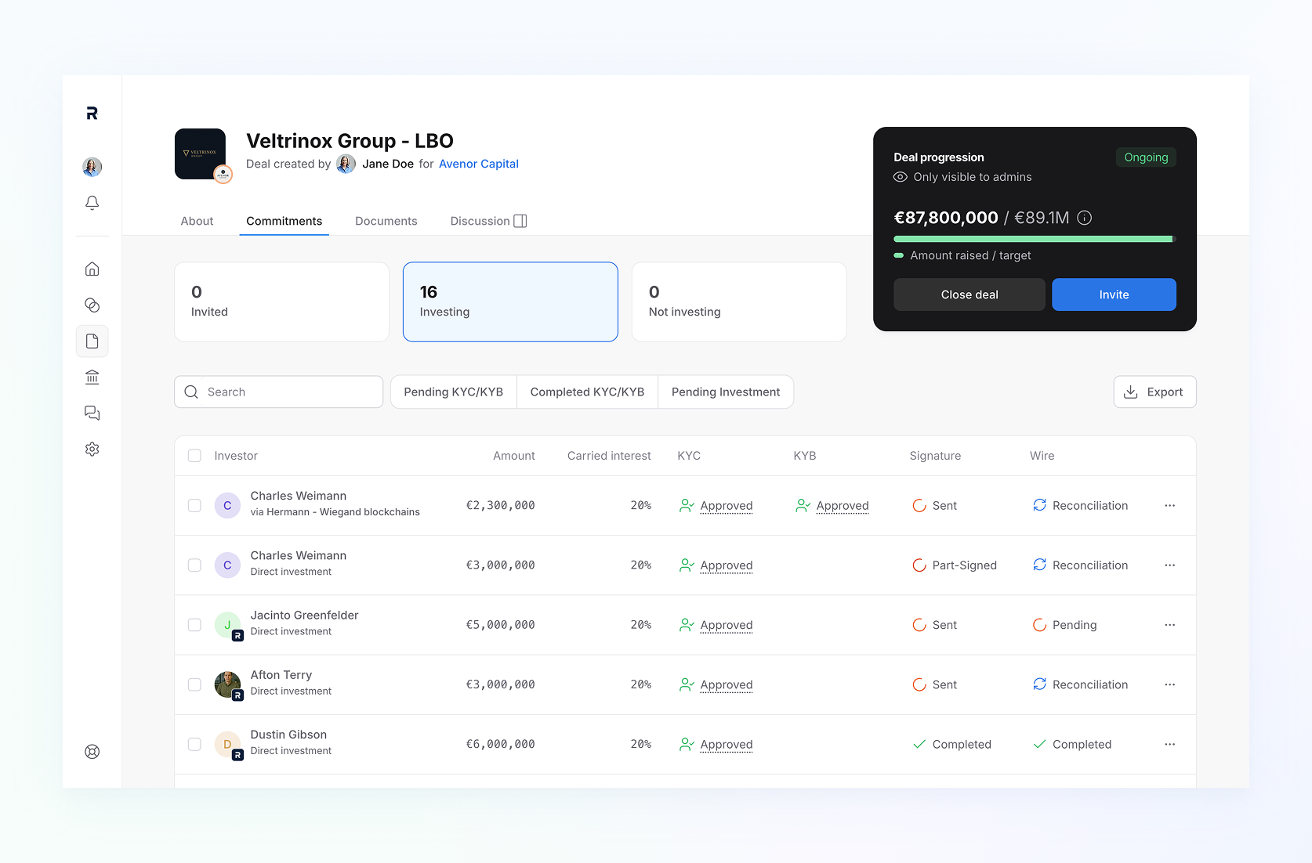Open more options for Afton Terry row
This screenshot has width=1312, height=863.
(1169, 684)
